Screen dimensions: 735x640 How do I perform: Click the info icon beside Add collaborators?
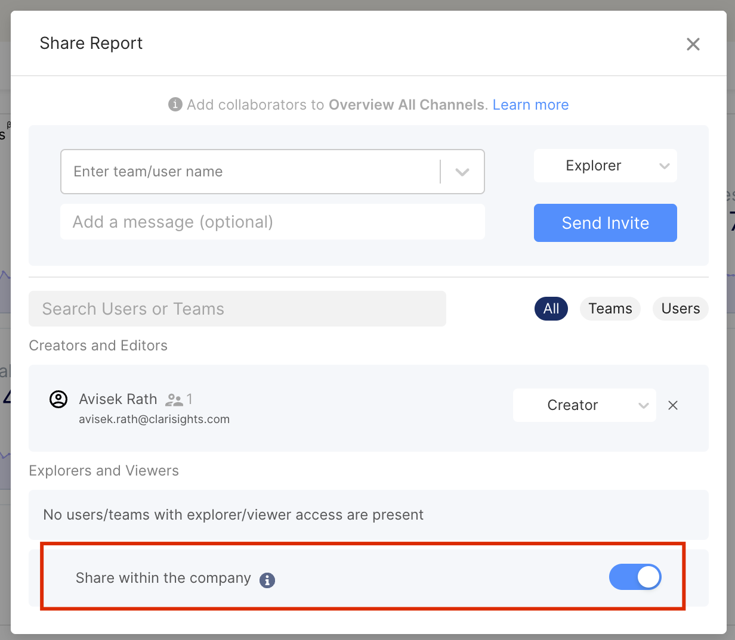[175, 104]
